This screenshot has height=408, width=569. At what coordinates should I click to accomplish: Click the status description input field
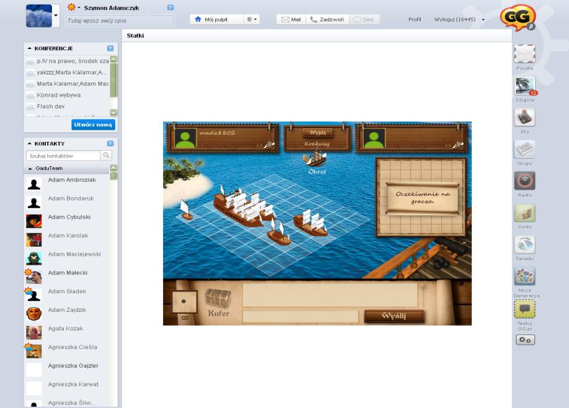(x=120, y=20)
